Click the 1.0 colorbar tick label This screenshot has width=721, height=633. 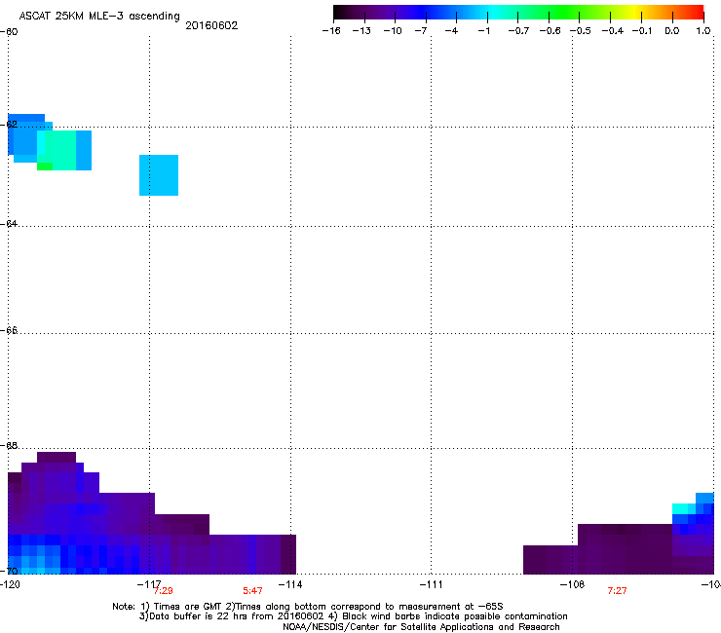click(x=703, y=31)
